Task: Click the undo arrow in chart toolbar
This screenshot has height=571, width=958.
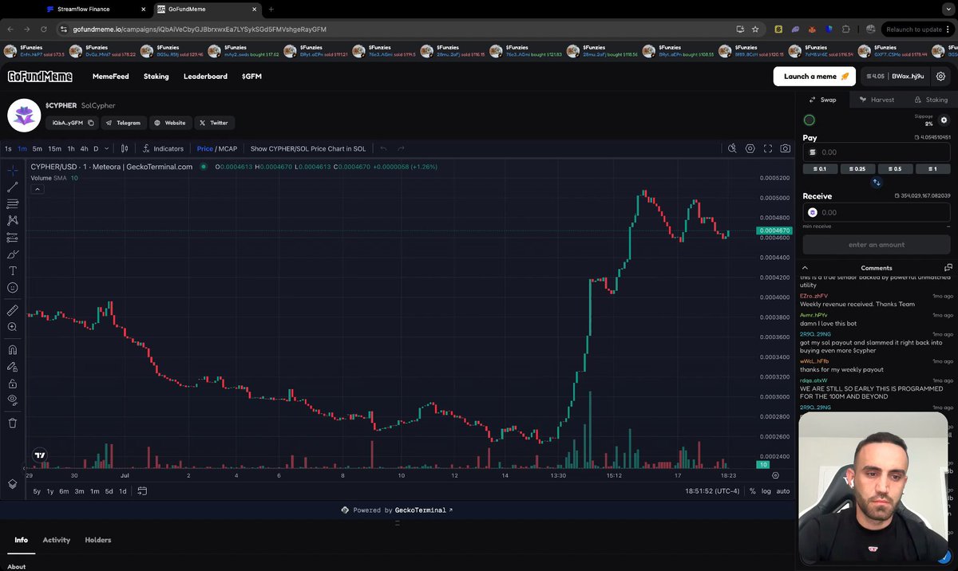Action: click(383, 148)
